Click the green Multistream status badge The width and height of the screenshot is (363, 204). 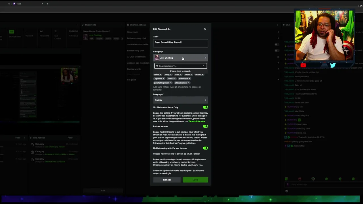pyautogui.click(x=11, y=32)
